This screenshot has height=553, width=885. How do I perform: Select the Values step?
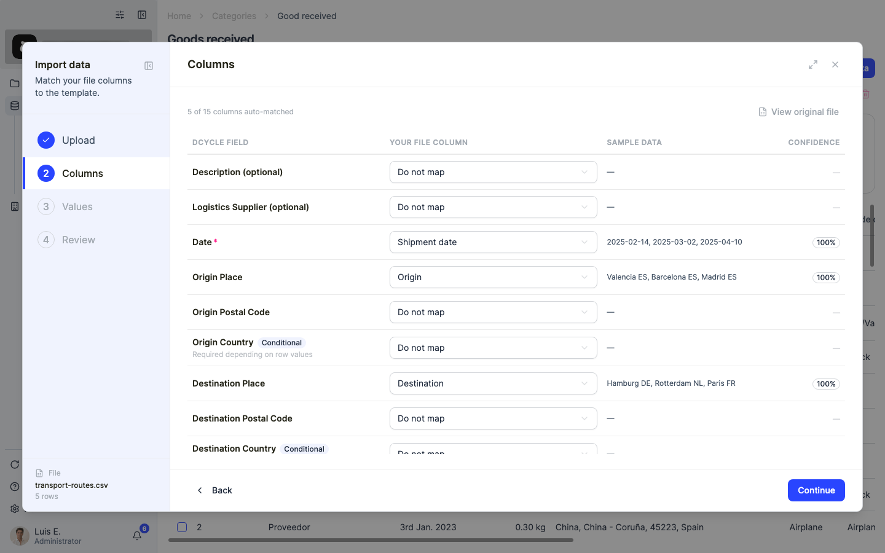[x=96, y=206]
